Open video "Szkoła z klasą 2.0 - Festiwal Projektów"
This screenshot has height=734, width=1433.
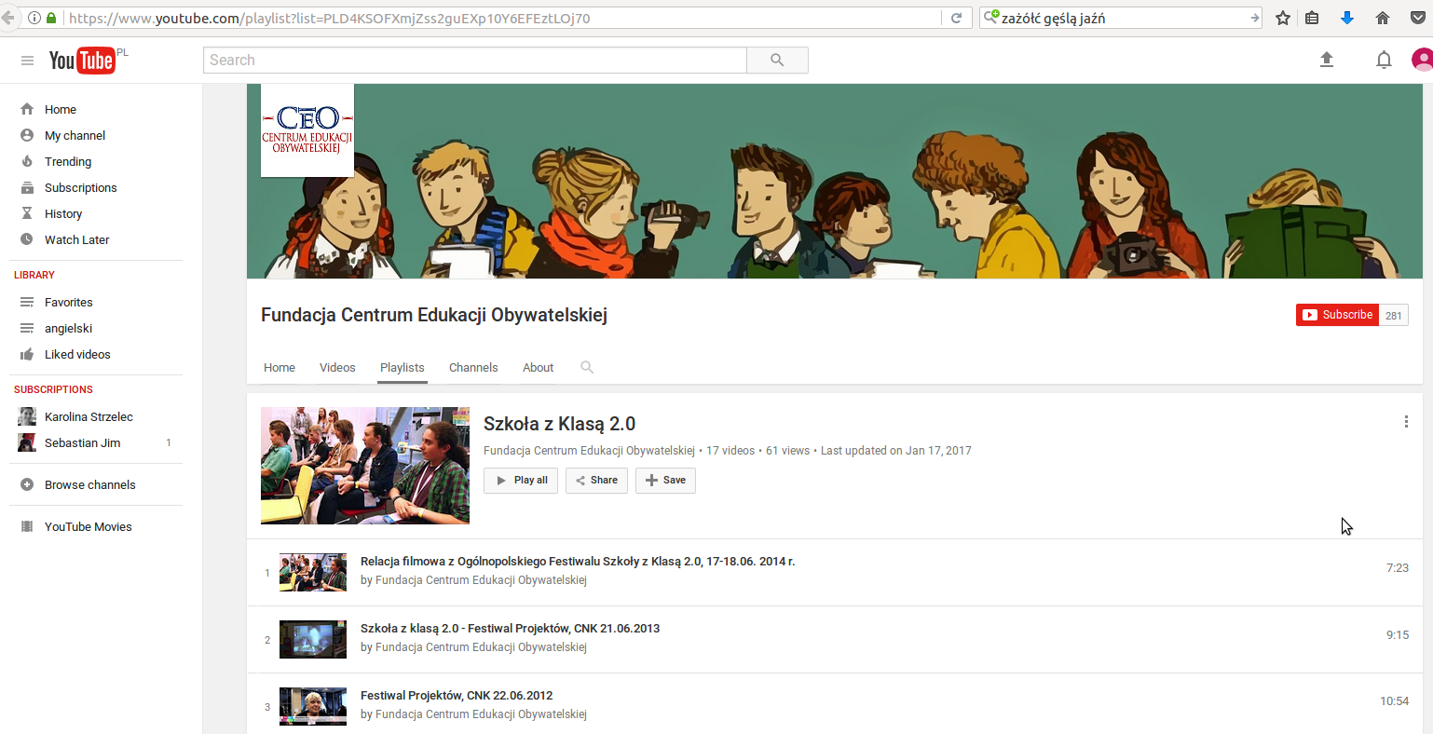pyautogui.click(x=510, y=629)
